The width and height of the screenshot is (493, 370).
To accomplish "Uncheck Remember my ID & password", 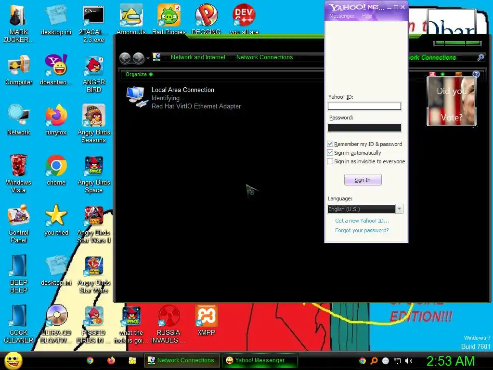I will tap(330, 144).
